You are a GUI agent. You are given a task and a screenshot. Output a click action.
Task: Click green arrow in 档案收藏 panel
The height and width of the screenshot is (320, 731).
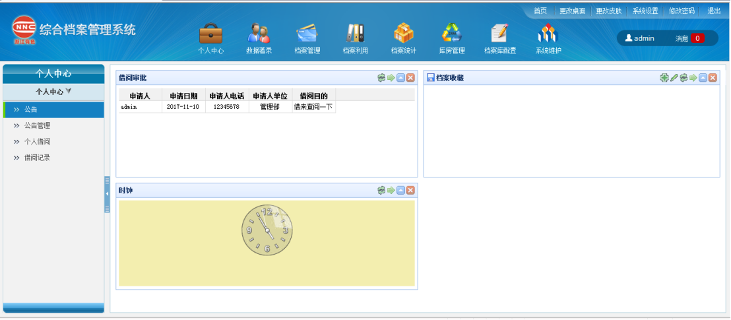pos(693,78)
